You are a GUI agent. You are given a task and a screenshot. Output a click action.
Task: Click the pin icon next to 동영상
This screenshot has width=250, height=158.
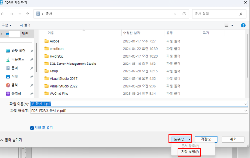(32, 94)
